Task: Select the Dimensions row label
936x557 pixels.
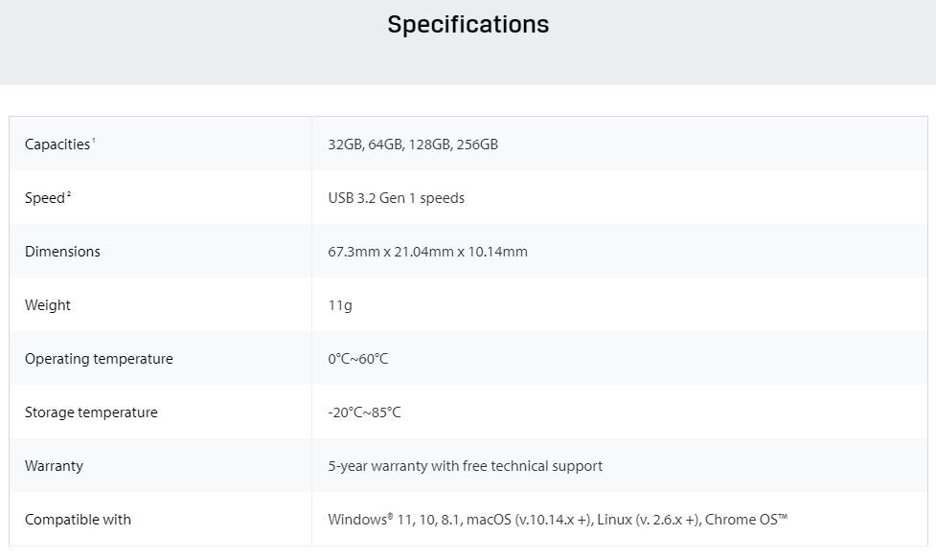Action: 62,252
